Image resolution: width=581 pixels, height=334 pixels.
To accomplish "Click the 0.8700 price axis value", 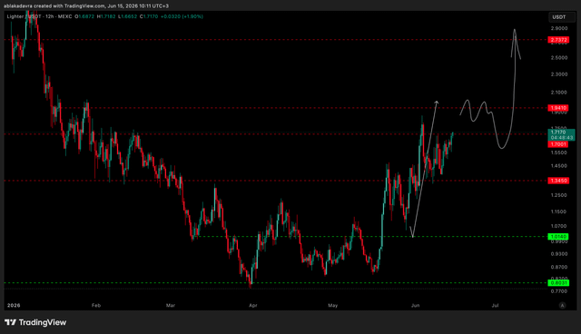I will pos(559,267).
